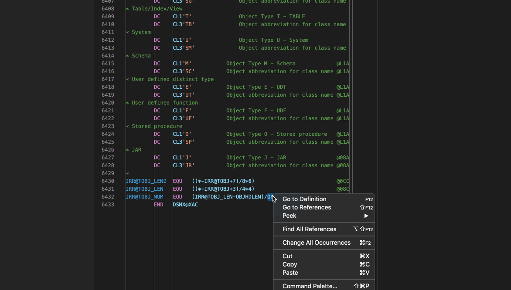Viewport: 511px width, 290px height.
Task: Click the '* Stored procedure' comment
Action: coord(154,126)
